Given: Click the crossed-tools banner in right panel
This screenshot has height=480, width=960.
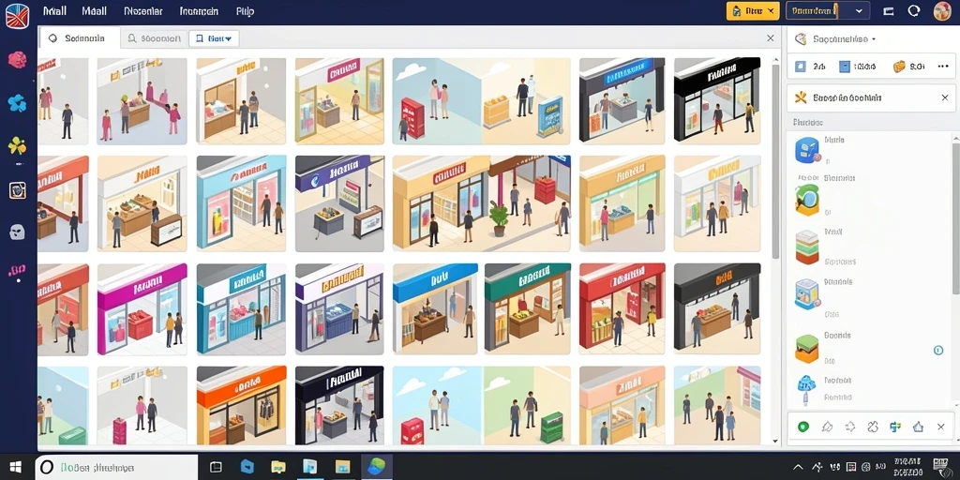Looking at the screenshot, I should (870, 97).
